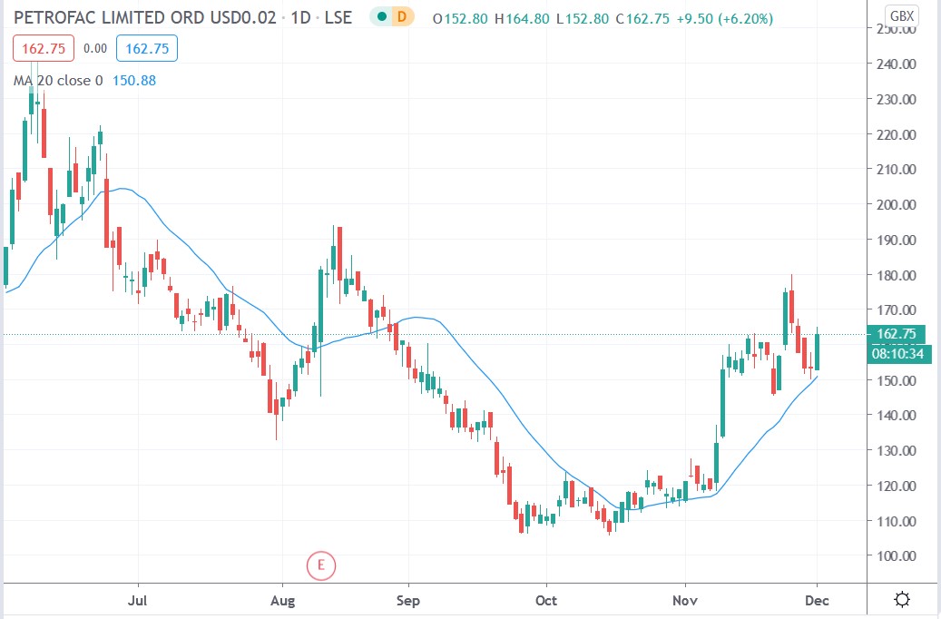Screen dimensions: 941x619
Task: Click the 150.00 price axis label
Action: tap(897, 380)
